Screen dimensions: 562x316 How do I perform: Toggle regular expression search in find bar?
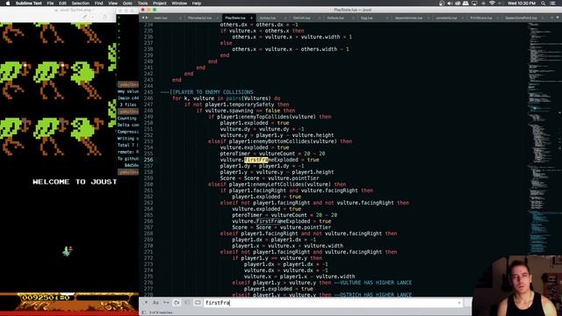(147, 303)
